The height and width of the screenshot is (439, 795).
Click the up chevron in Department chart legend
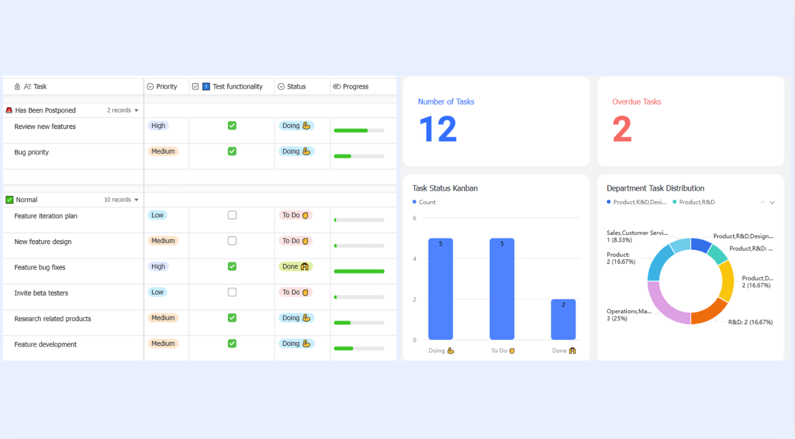[x=763, y=202]
